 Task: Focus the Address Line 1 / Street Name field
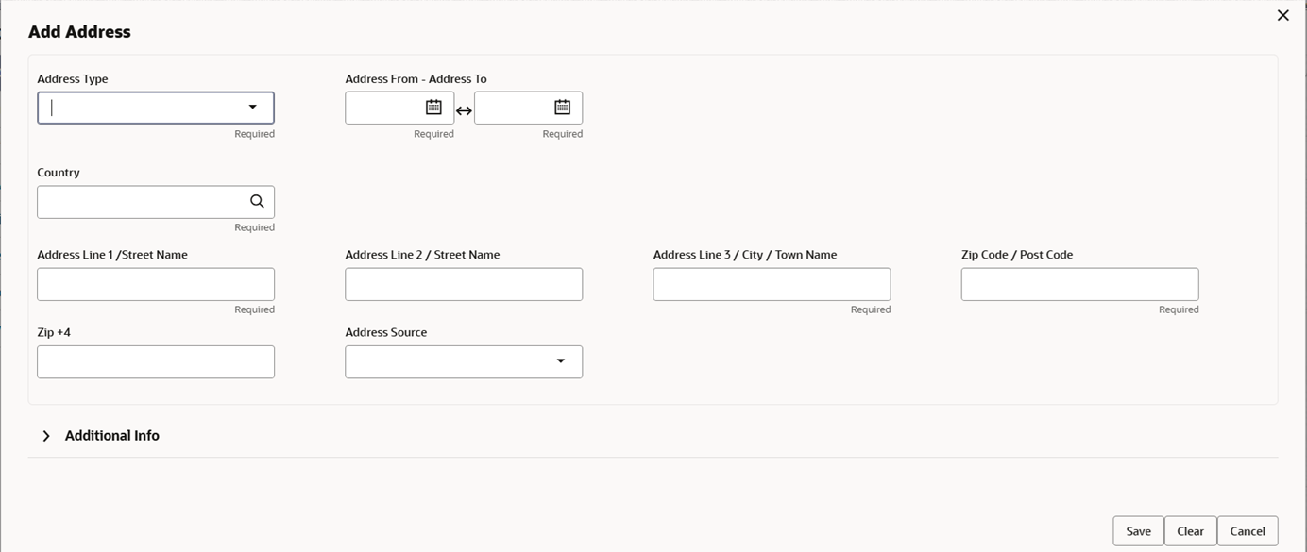[156, 284]
